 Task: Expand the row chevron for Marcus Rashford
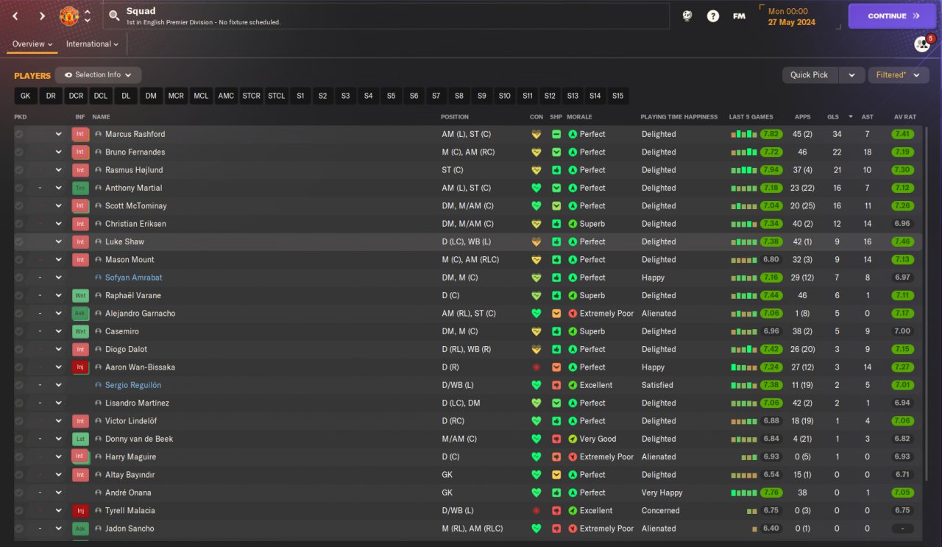tap(59, 134)
